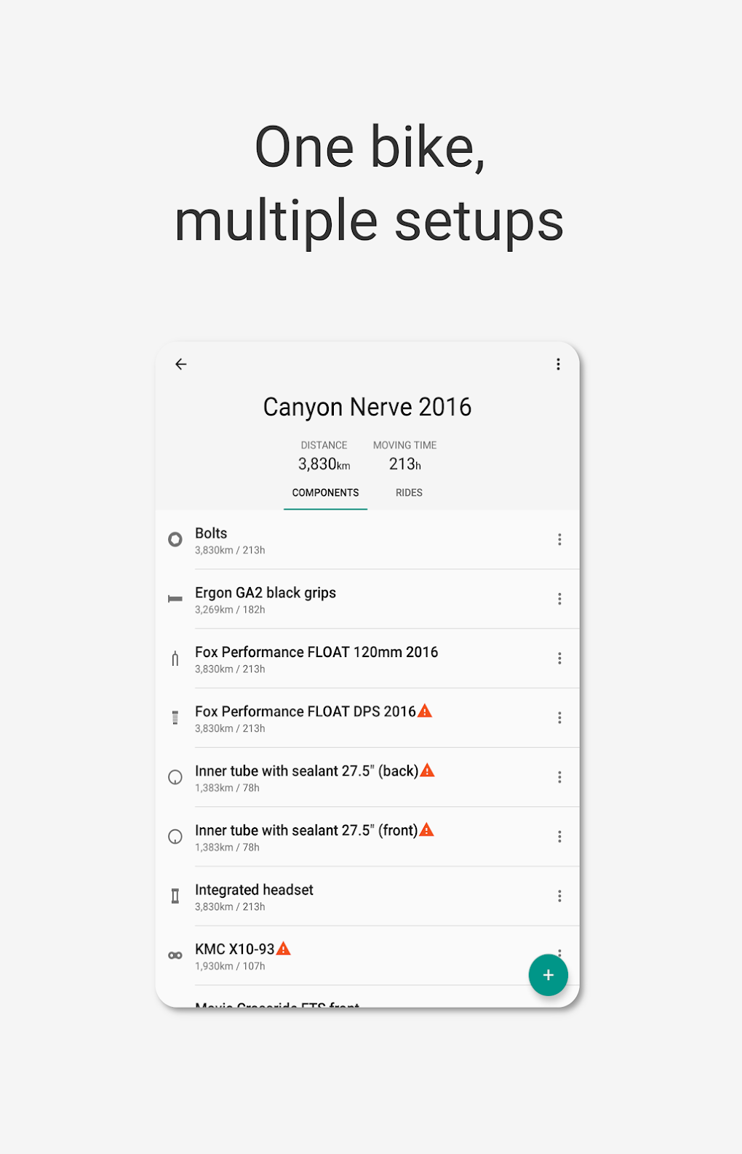This screenshot has width=742, height=1154.
Task: Tap the Ergon grips component icon
Action: click(x=175, y=599)
